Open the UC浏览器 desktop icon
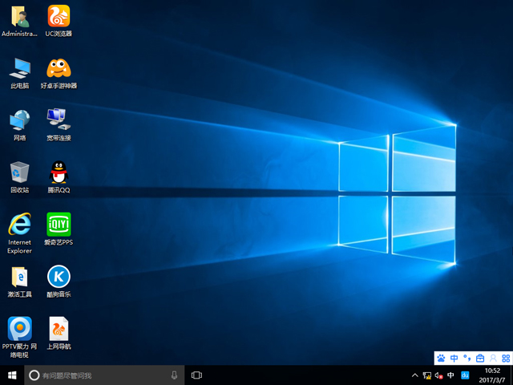Screen dimensions: 513x385 59,16
